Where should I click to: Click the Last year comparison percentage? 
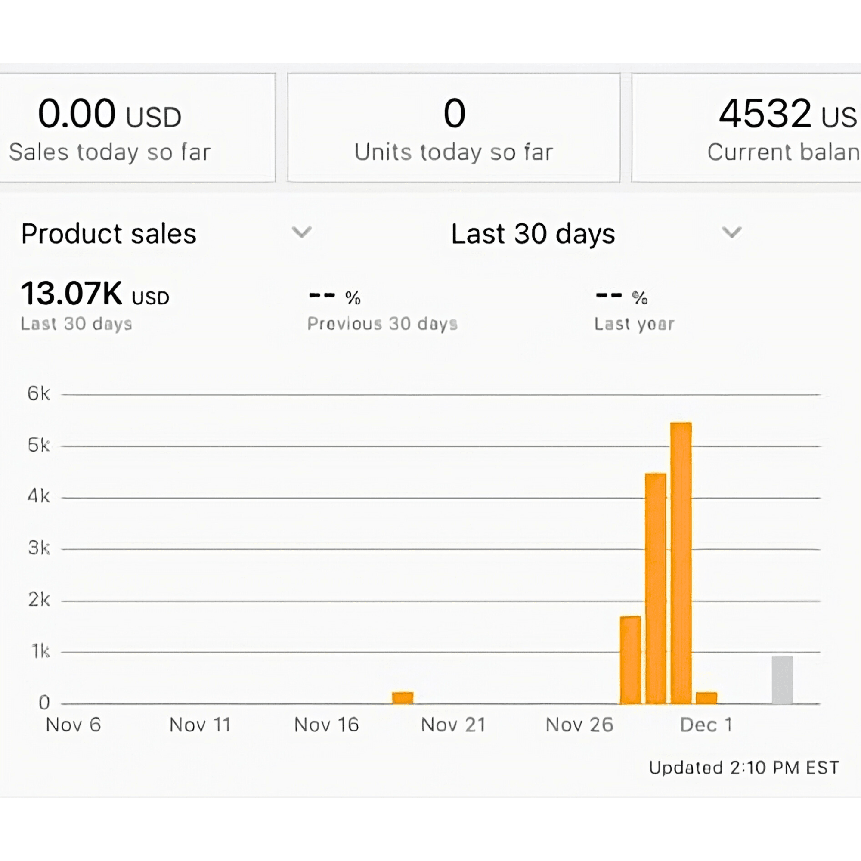tap(621, 296)
